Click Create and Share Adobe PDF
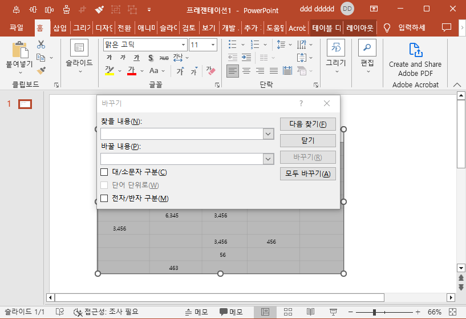This screenshot has height=319, width=466. coord(415,59)
